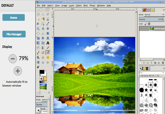Screen dimensions: 165x114
Task: Select the Scissors Select tool
Action: coord(48,19)
